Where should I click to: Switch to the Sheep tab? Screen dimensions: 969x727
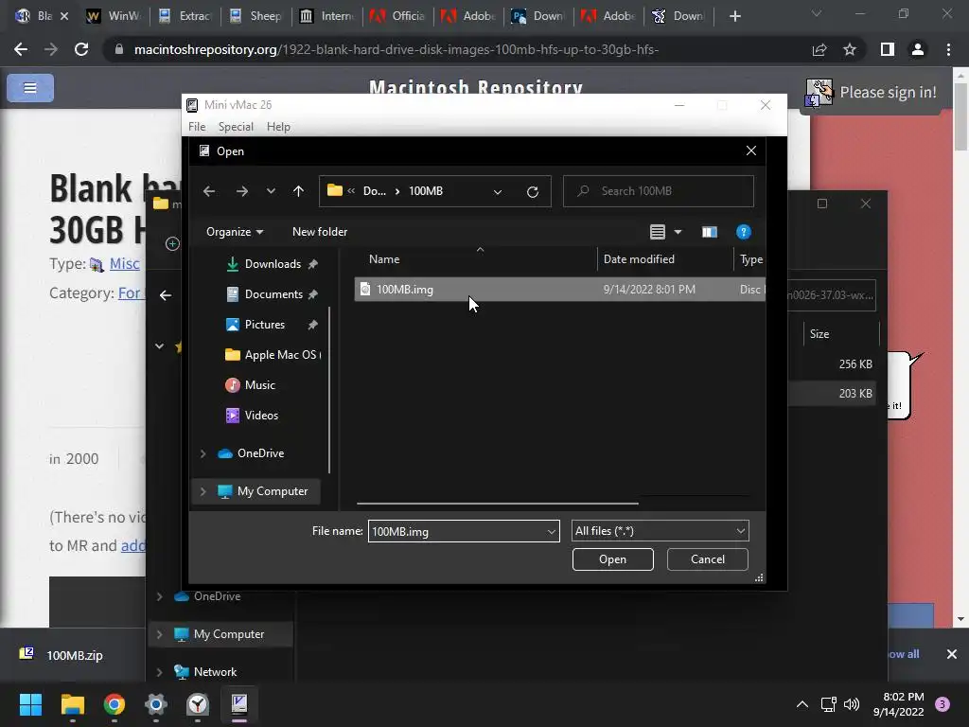(x=255, y=16)
